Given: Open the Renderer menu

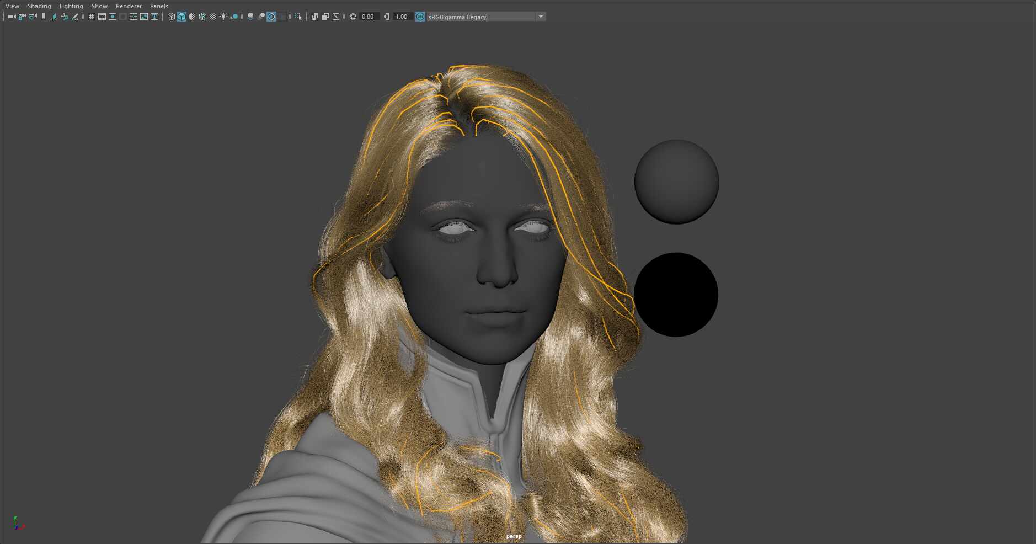Looking at the screenshot, I should [x=129, y=6].
